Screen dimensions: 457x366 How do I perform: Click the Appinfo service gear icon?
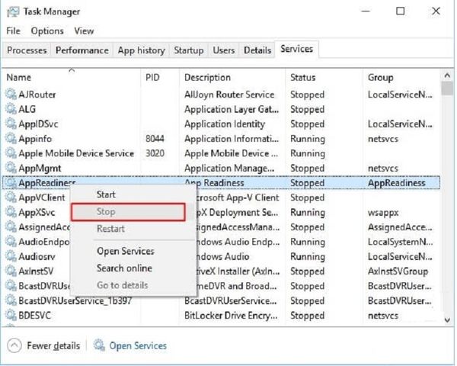11,139
